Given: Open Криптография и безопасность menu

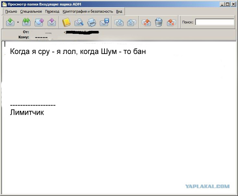Looking at the screenshot, I should [88, 11].
